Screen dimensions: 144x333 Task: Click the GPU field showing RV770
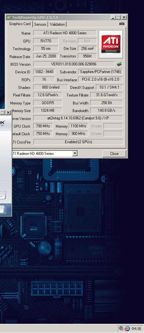pyautogui.click(x=46, y=41)
